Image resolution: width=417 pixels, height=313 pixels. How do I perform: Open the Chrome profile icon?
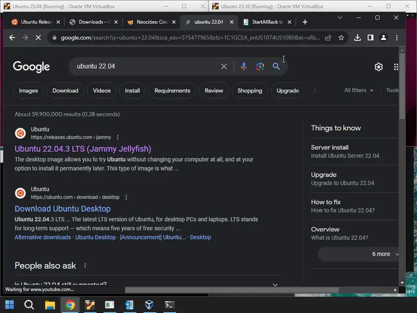click(x=384, y=37)
